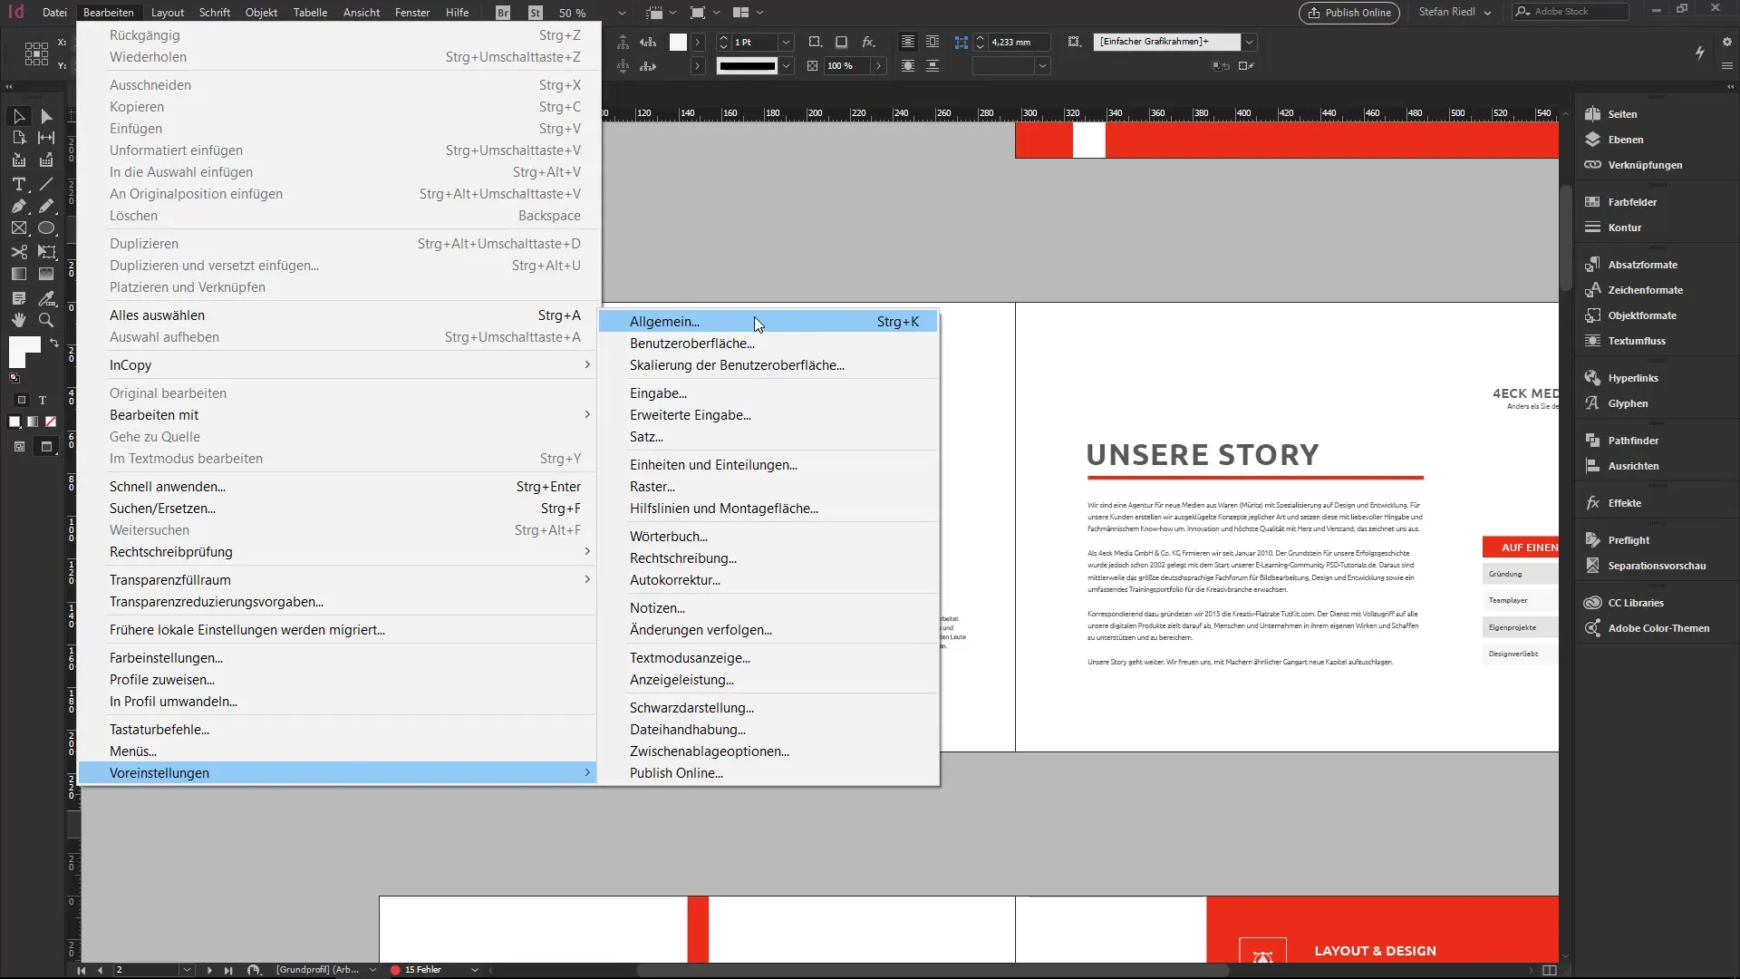The image size is (1740, 979).
Task: Open the 1 Pt stroke weight dropdown
Action: click(786, 42)
